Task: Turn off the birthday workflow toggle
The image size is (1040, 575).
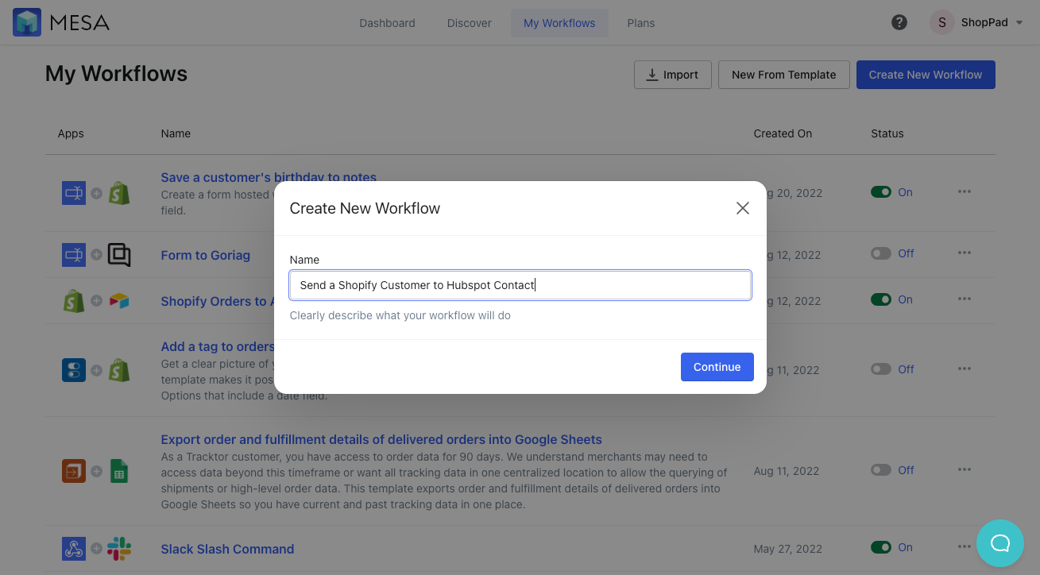Action: 881,192
